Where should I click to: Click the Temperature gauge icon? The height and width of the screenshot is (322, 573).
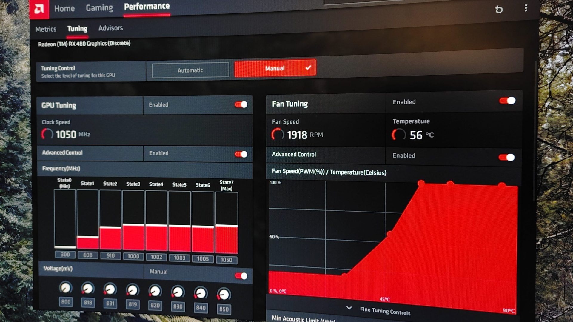[399, 135]
